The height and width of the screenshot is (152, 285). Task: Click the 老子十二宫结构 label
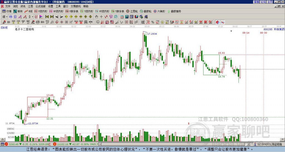[x=24, y=29]
